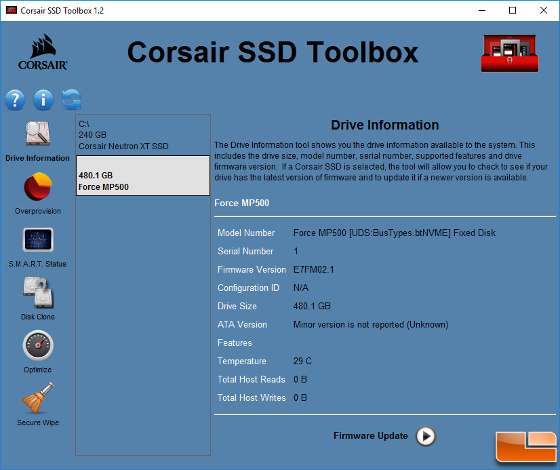Maximize the Corsair SSD Toolbox window
The height and width of the screenshot is (470, 560).
click(512, 10)
